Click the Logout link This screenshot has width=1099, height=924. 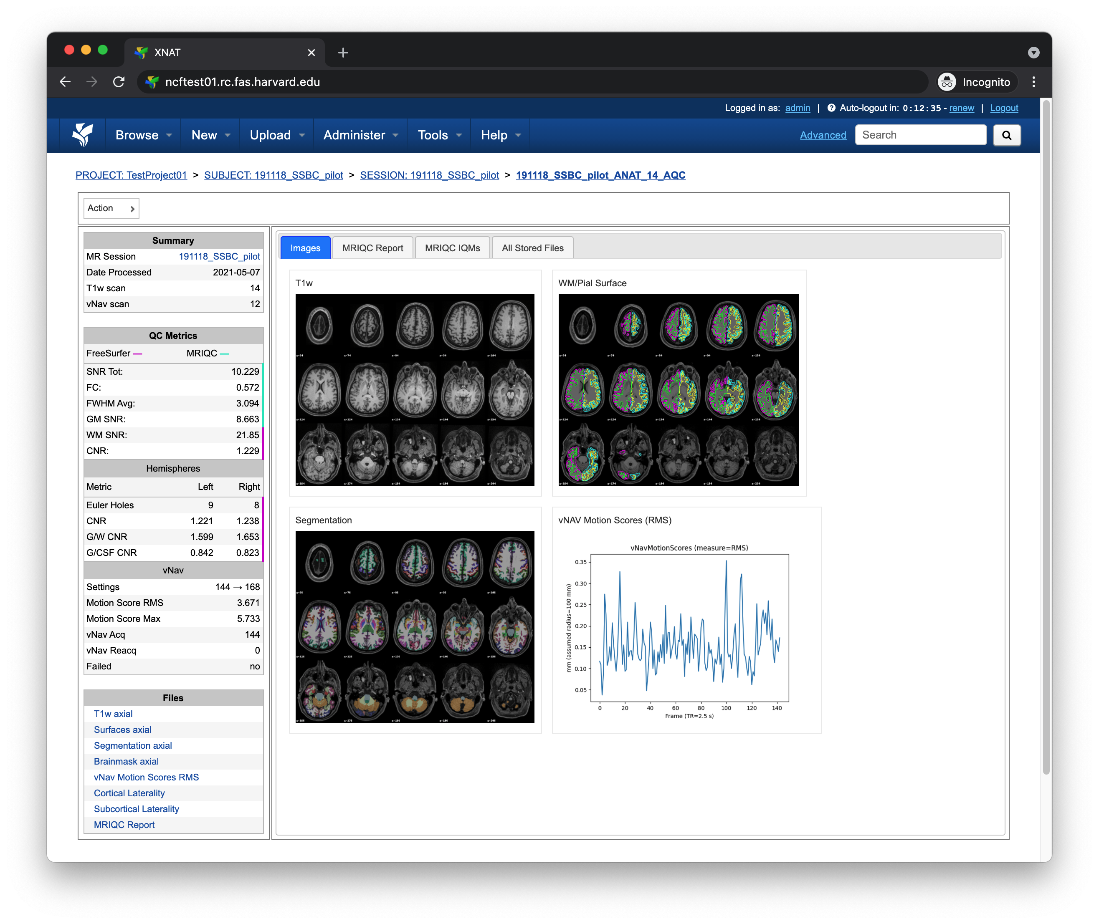coord(1004,108)
